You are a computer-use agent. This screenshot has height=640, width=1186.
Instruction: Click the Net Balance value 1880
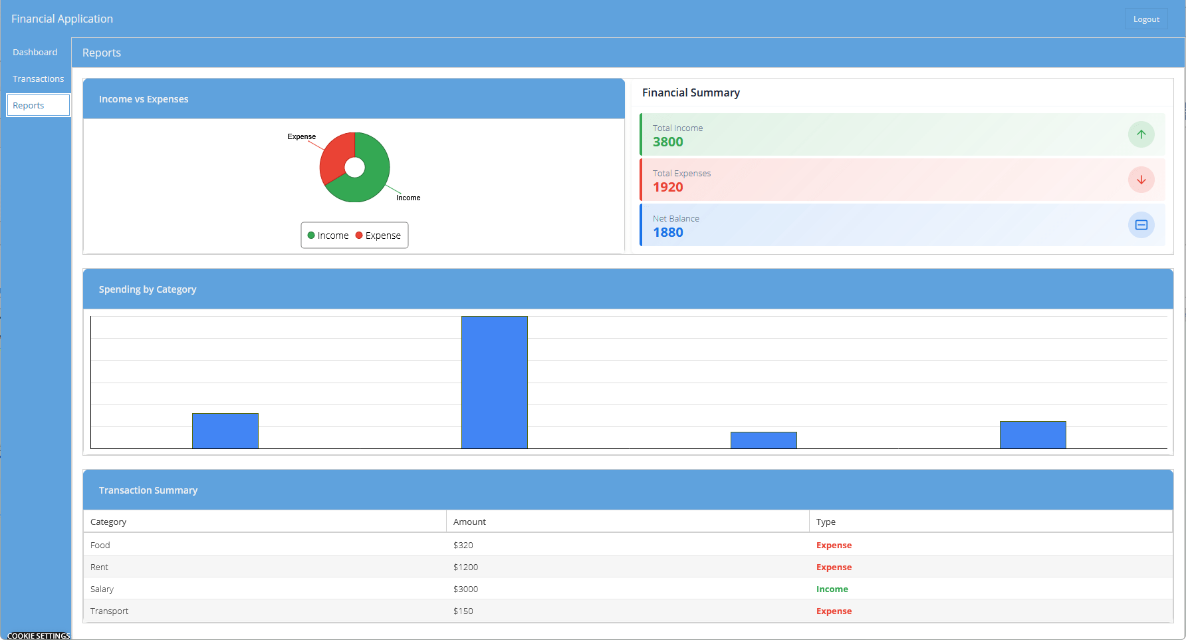pos(667,232)
